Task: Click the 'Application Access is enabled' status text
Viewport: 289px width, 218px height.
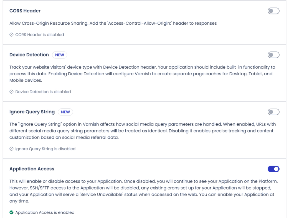Action: 45,212
